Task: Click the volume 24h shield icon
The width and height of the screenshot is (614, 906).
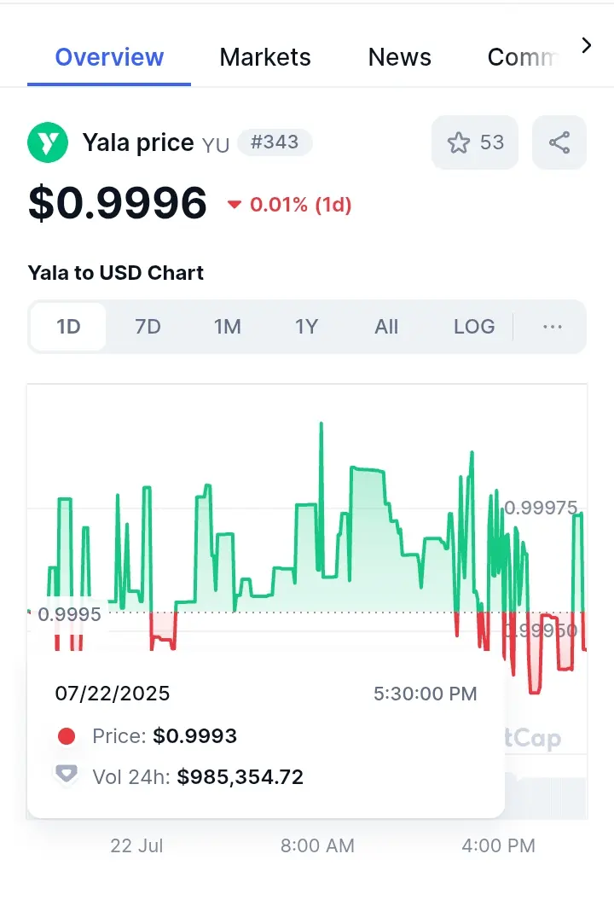Action: click(67, 775)
